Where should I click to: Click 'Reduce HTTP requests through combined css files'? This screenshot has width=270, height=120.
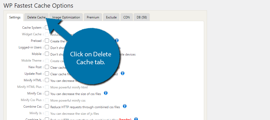[85, 107]
